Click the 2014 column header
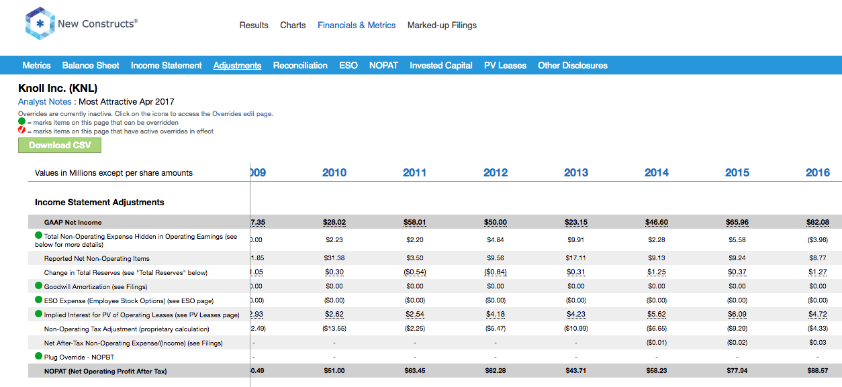 (657, 172)
